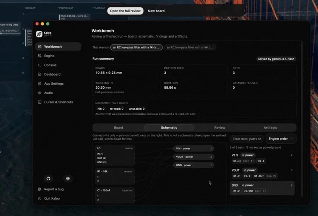
Task: Click the 10.55 × 9.25 mm board value
Action: click(109, 73)
